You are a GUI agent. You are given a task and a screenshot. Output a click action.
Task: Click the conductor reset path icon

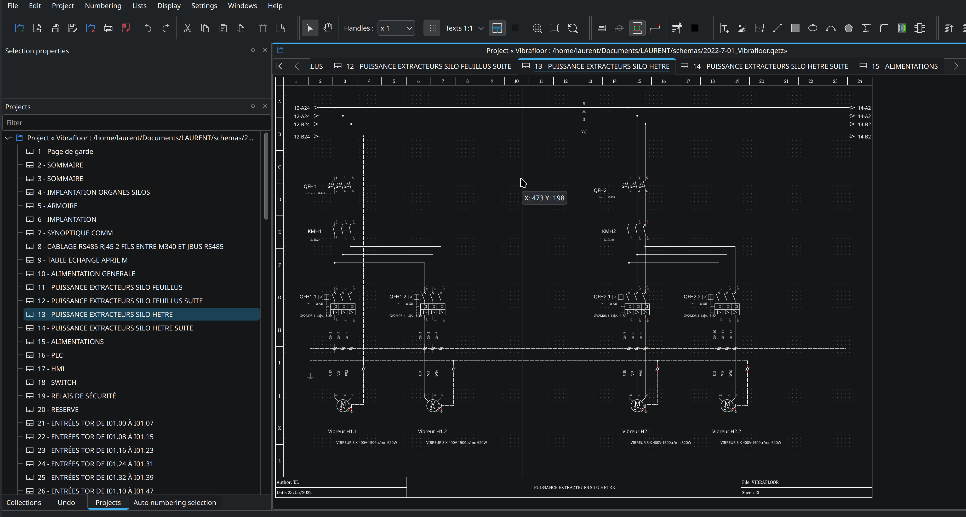(x=619, y=28)
